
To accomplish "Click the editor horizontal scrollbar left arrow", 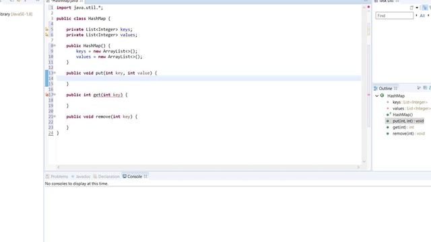I will (59, 167).
